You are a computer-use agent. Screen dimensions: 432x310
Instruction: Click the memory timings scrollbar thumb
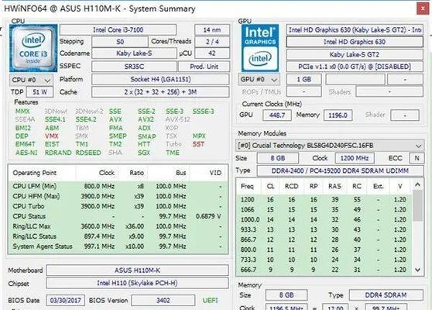(x=417, y=205)
